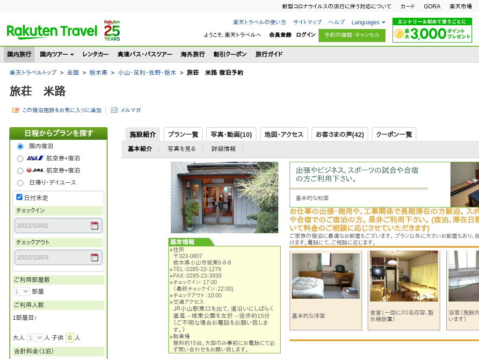Open the 旅行ガイド nav item
Viewport: 479px width, 359px height.
pyautogui.click(x=269, y=54)
